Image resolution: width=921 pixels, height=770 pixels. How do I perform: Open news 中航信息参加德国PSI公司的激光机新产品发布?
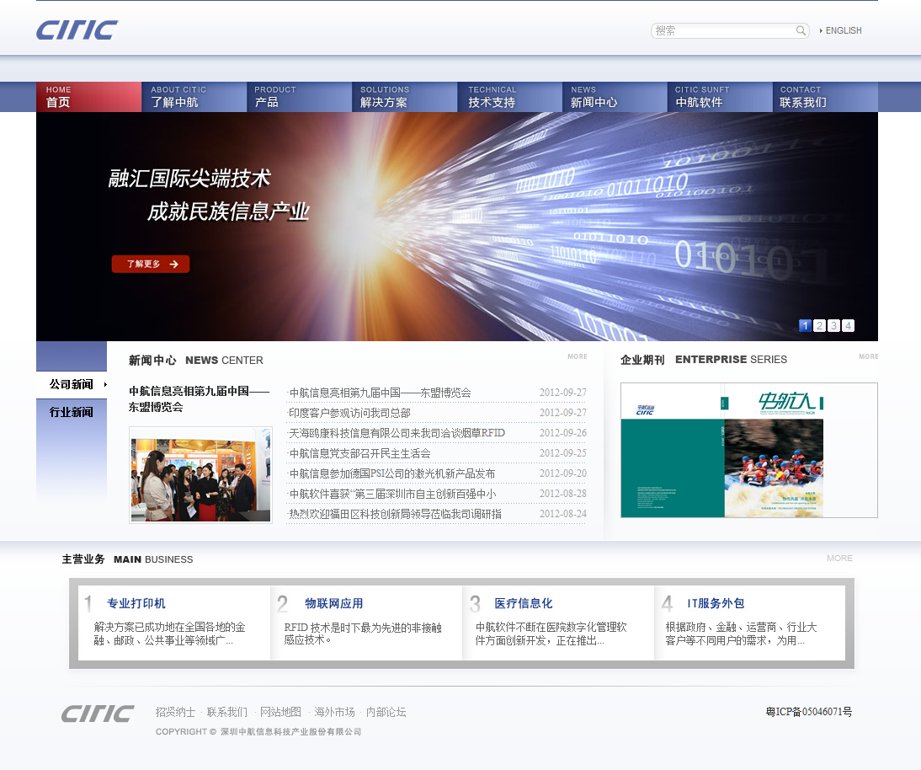coord(392,473)
